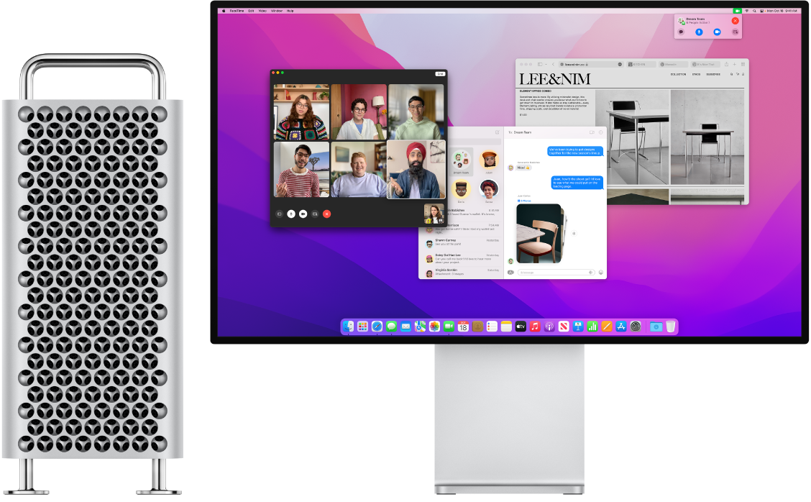The image size is (811, 502).
Task: Toggle the sidebar in the FaceTime window
Action: (x=279, y=214)
